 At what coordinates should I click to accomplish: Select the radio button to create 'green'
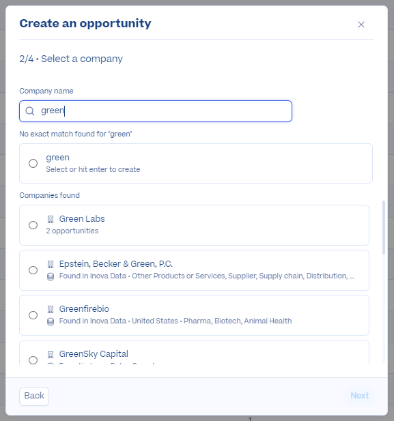coord(33,163)
